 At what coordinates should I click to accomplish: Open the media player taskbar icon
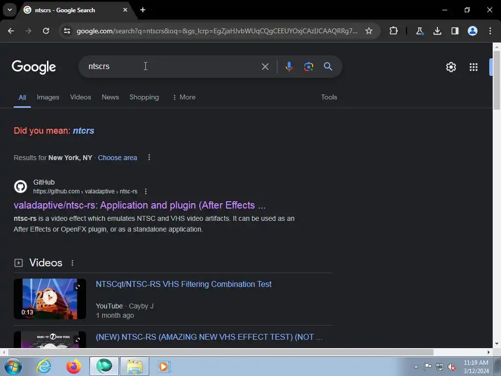164,366
